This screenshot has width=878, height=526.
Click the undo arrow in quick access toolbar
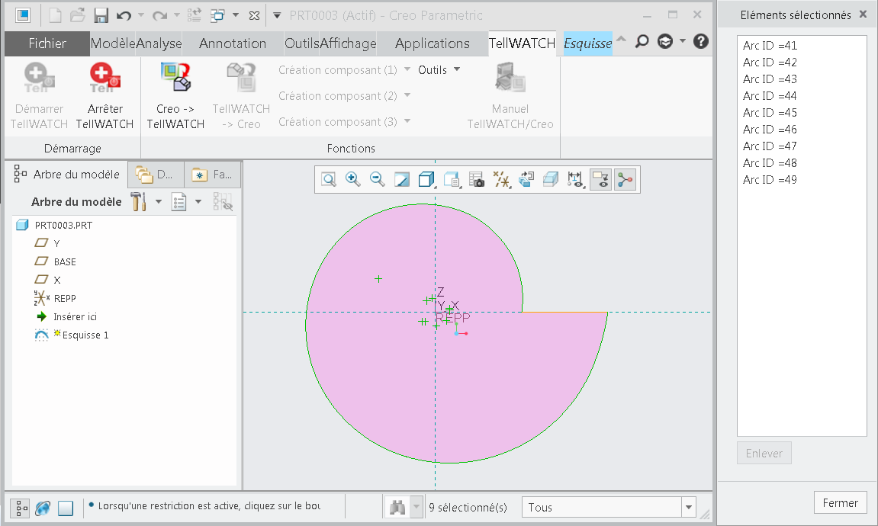[x=124, y=15]
